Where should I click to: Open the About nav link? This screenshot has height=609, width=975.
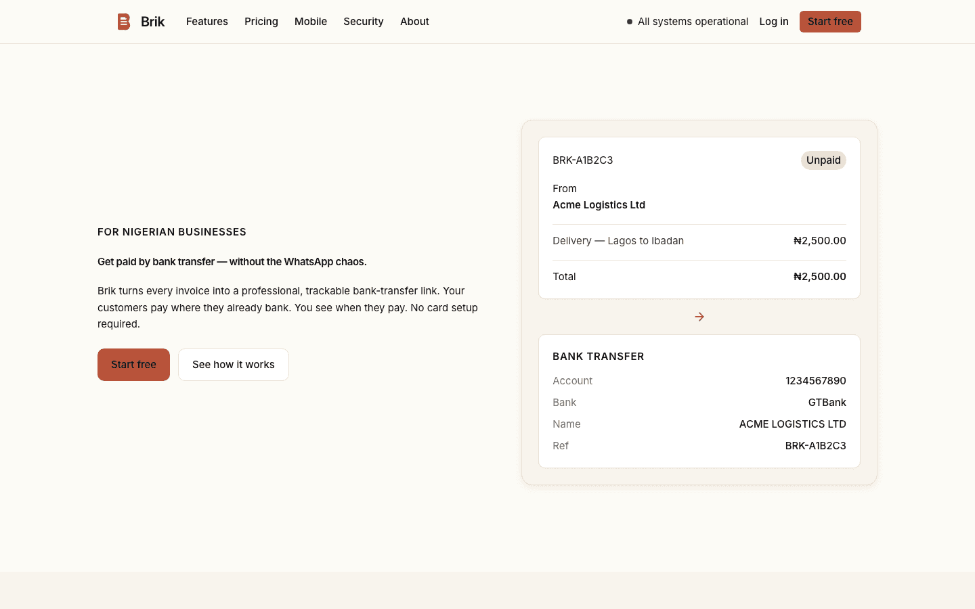point(414,22)
